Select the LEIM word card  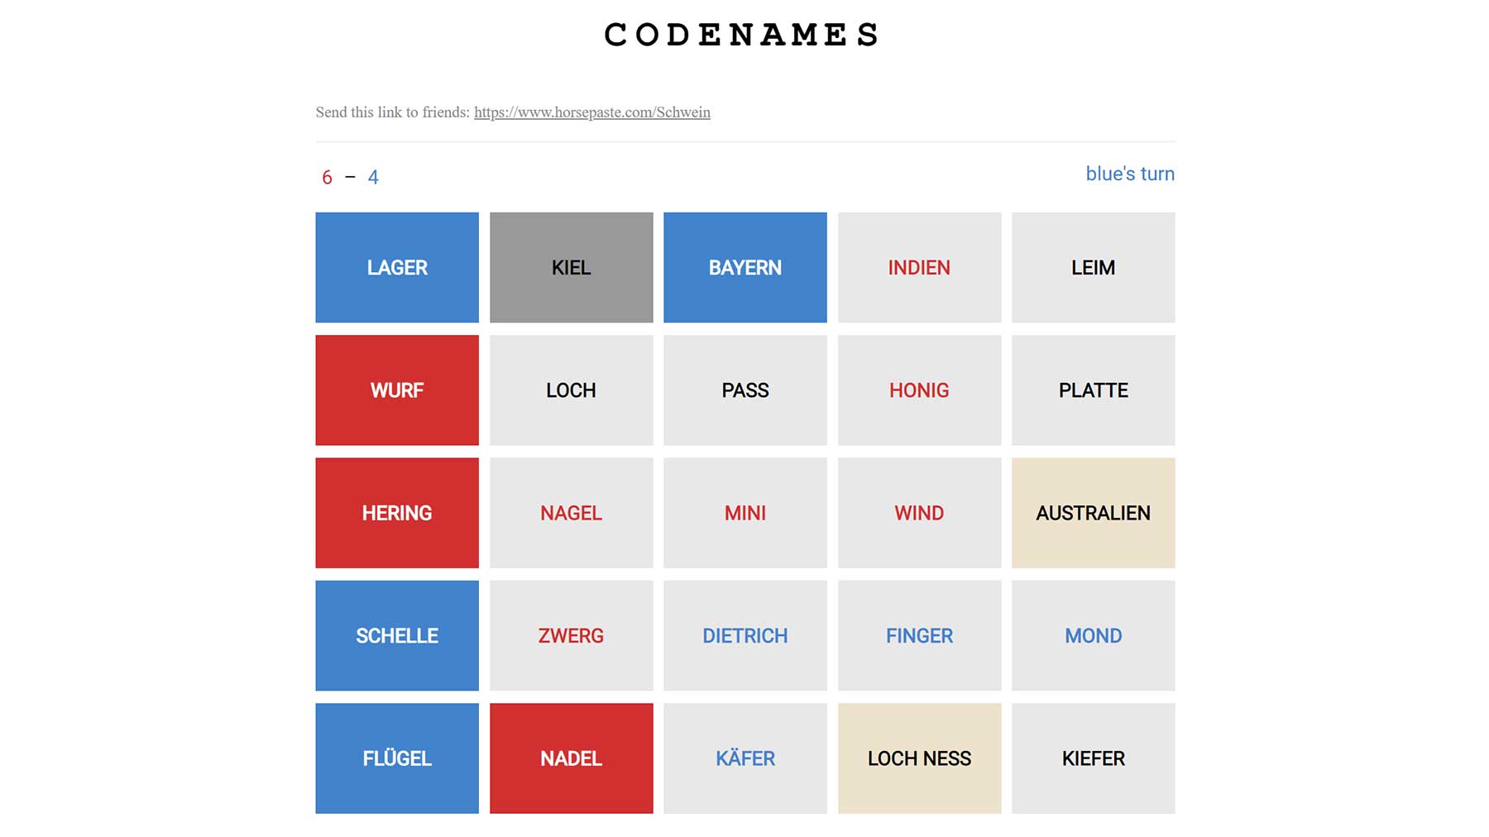click(x=1093, y=267)
